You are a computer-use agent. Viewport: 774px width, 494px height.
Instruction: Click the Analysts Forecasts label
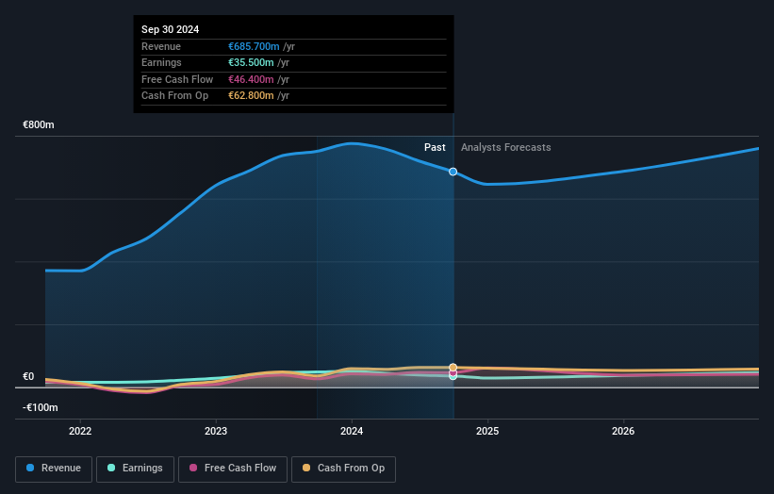click(x=506, y=147)
